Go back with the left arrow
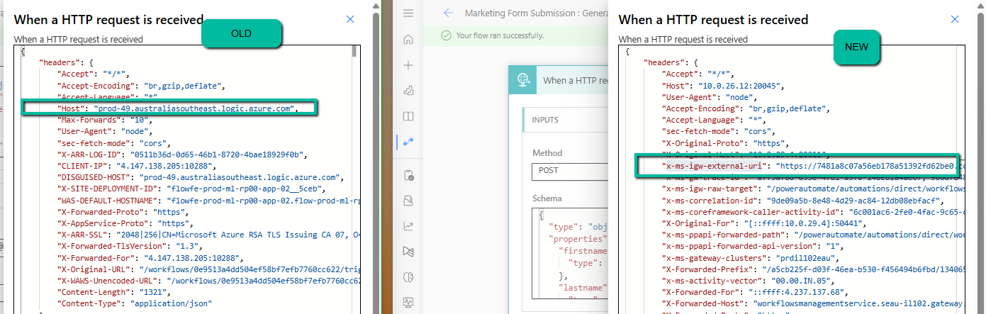Screen dimensions: 986x314 [448, 13]
